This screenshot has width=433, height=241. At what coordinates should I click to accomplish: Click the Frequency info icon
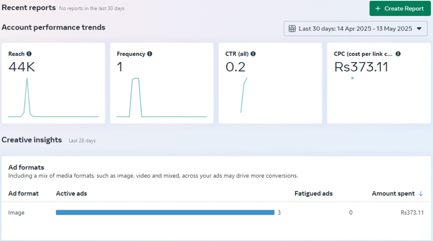[x=150, y=54]
